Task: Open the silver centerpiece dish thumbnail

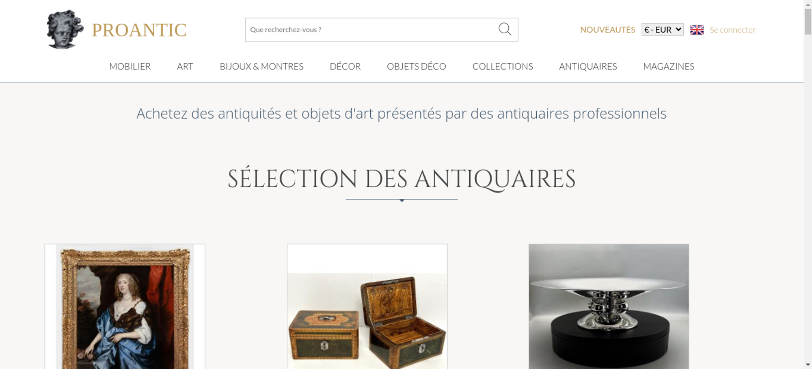Action: coord(609,306)
